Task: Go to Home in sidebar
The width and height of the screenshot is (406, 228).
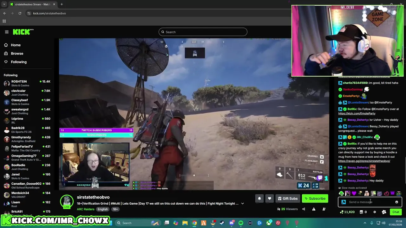Action: (16, 45)
